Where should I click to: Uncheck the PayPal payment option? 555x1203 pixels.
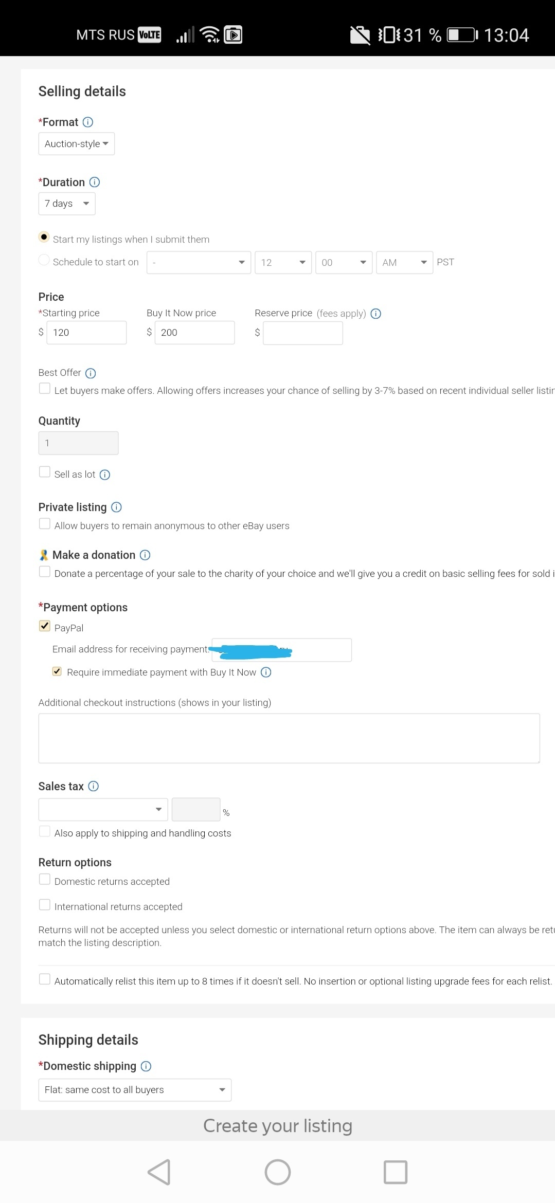click(45, 626)
